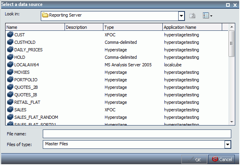This screenshot has width=240, height=165.
Task: Select the QUOTES_2B file name
Action: pos(26,87)
